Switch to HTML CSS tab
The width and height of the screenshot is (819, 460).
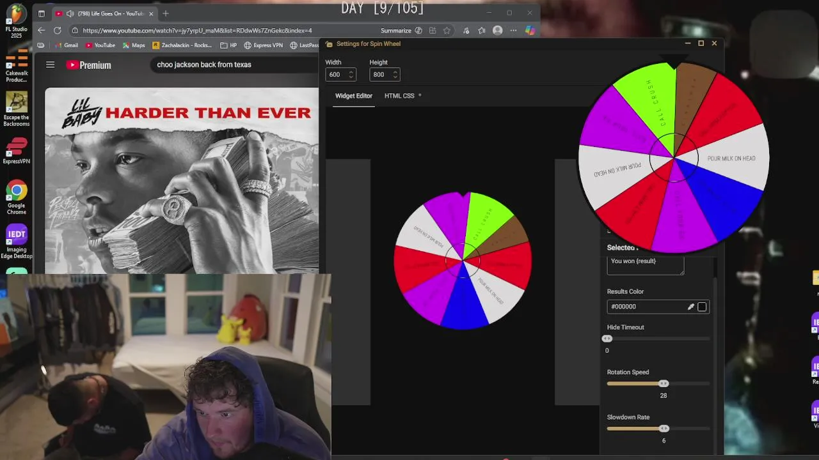(399, 96)
